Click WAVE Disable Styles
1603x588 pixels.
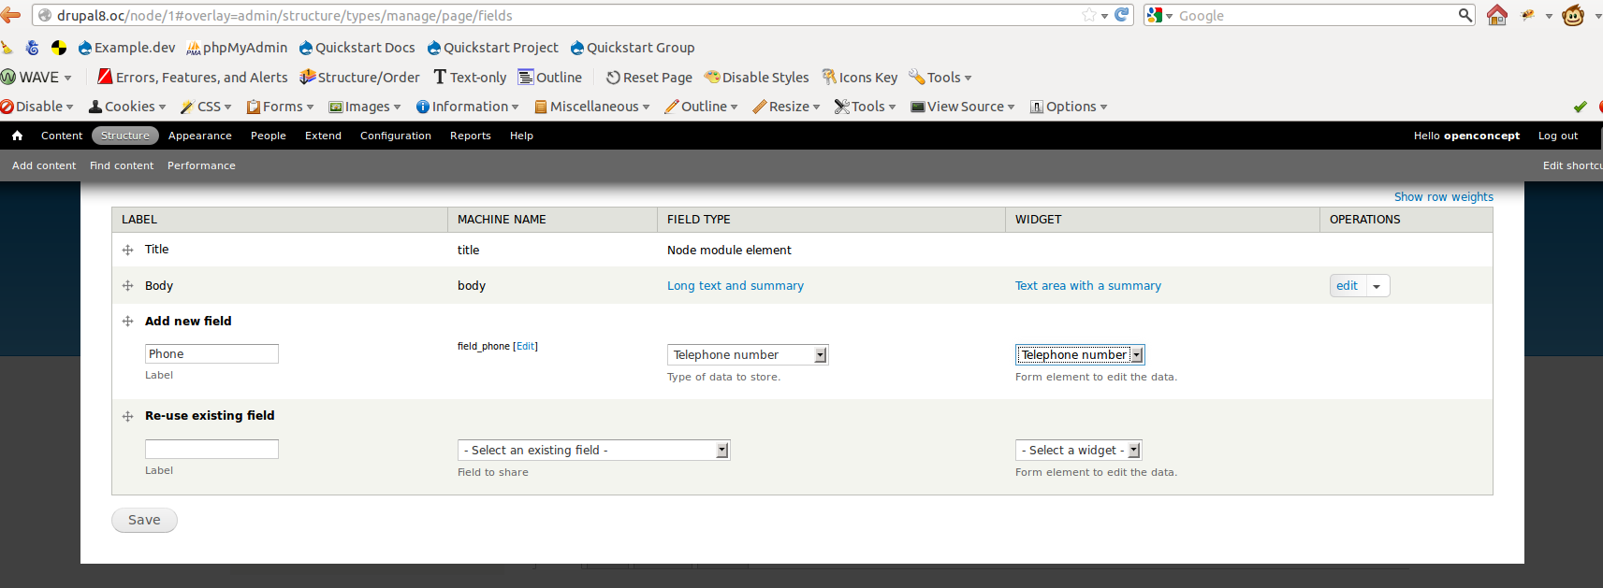click(757, 78)
